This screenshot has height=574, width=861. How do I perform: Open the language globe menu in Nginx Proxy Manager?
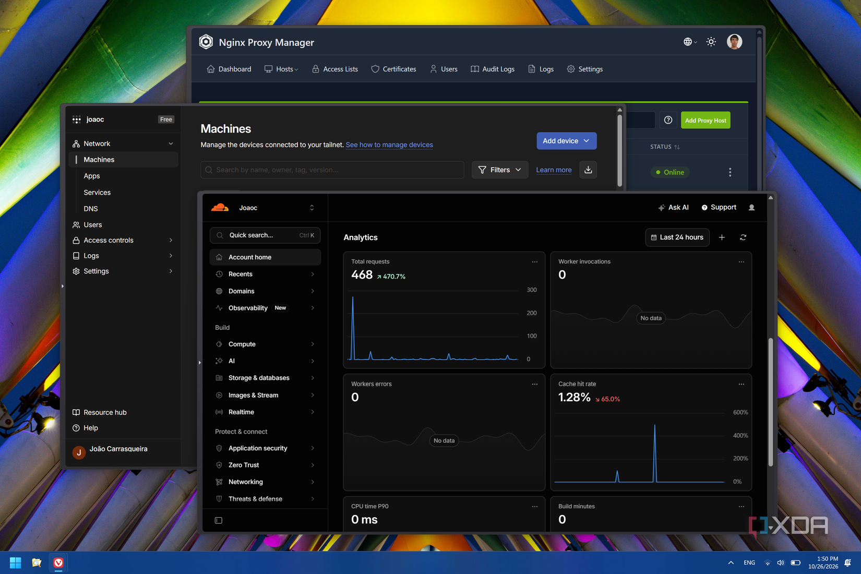click(690, 42)
